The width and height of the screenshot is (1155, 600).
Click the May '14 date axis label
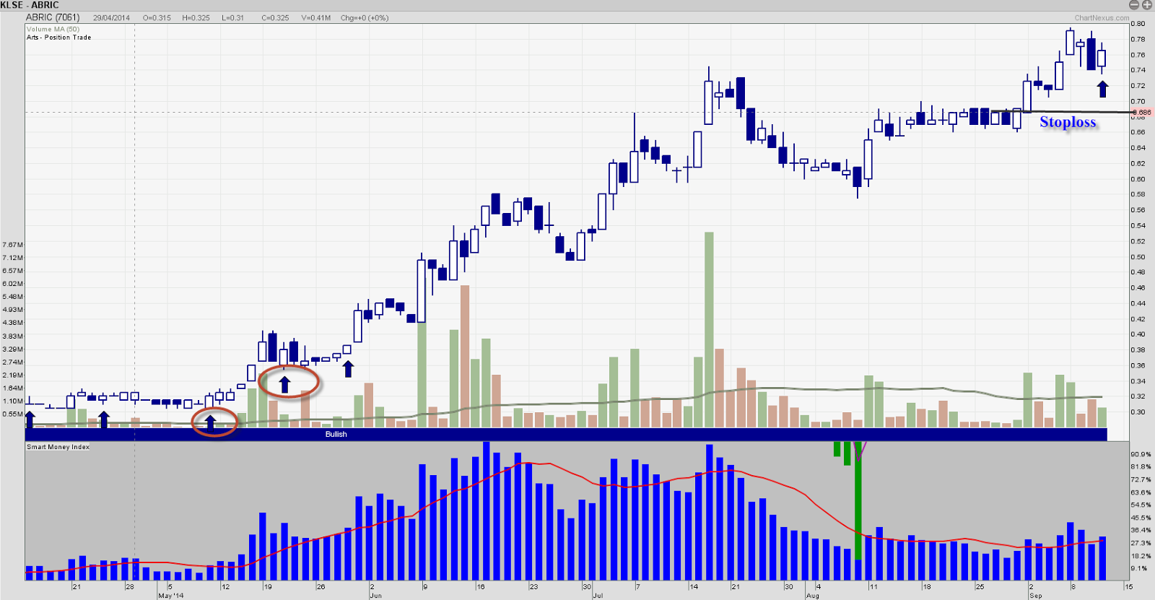171,596
